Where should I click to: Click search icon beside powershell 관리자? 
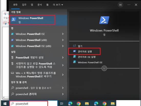coord(12,94)
